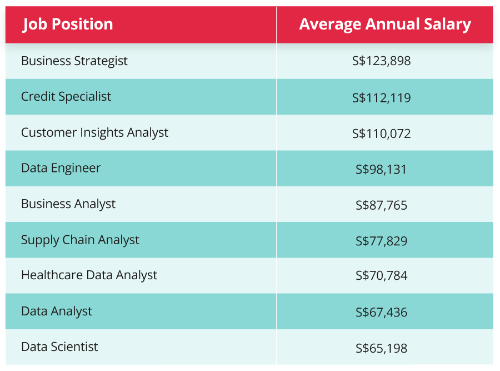The width and height of the screenshot is (500, 371).
Task: Click the S$123,898 salary value
Action: pos(382,61)
